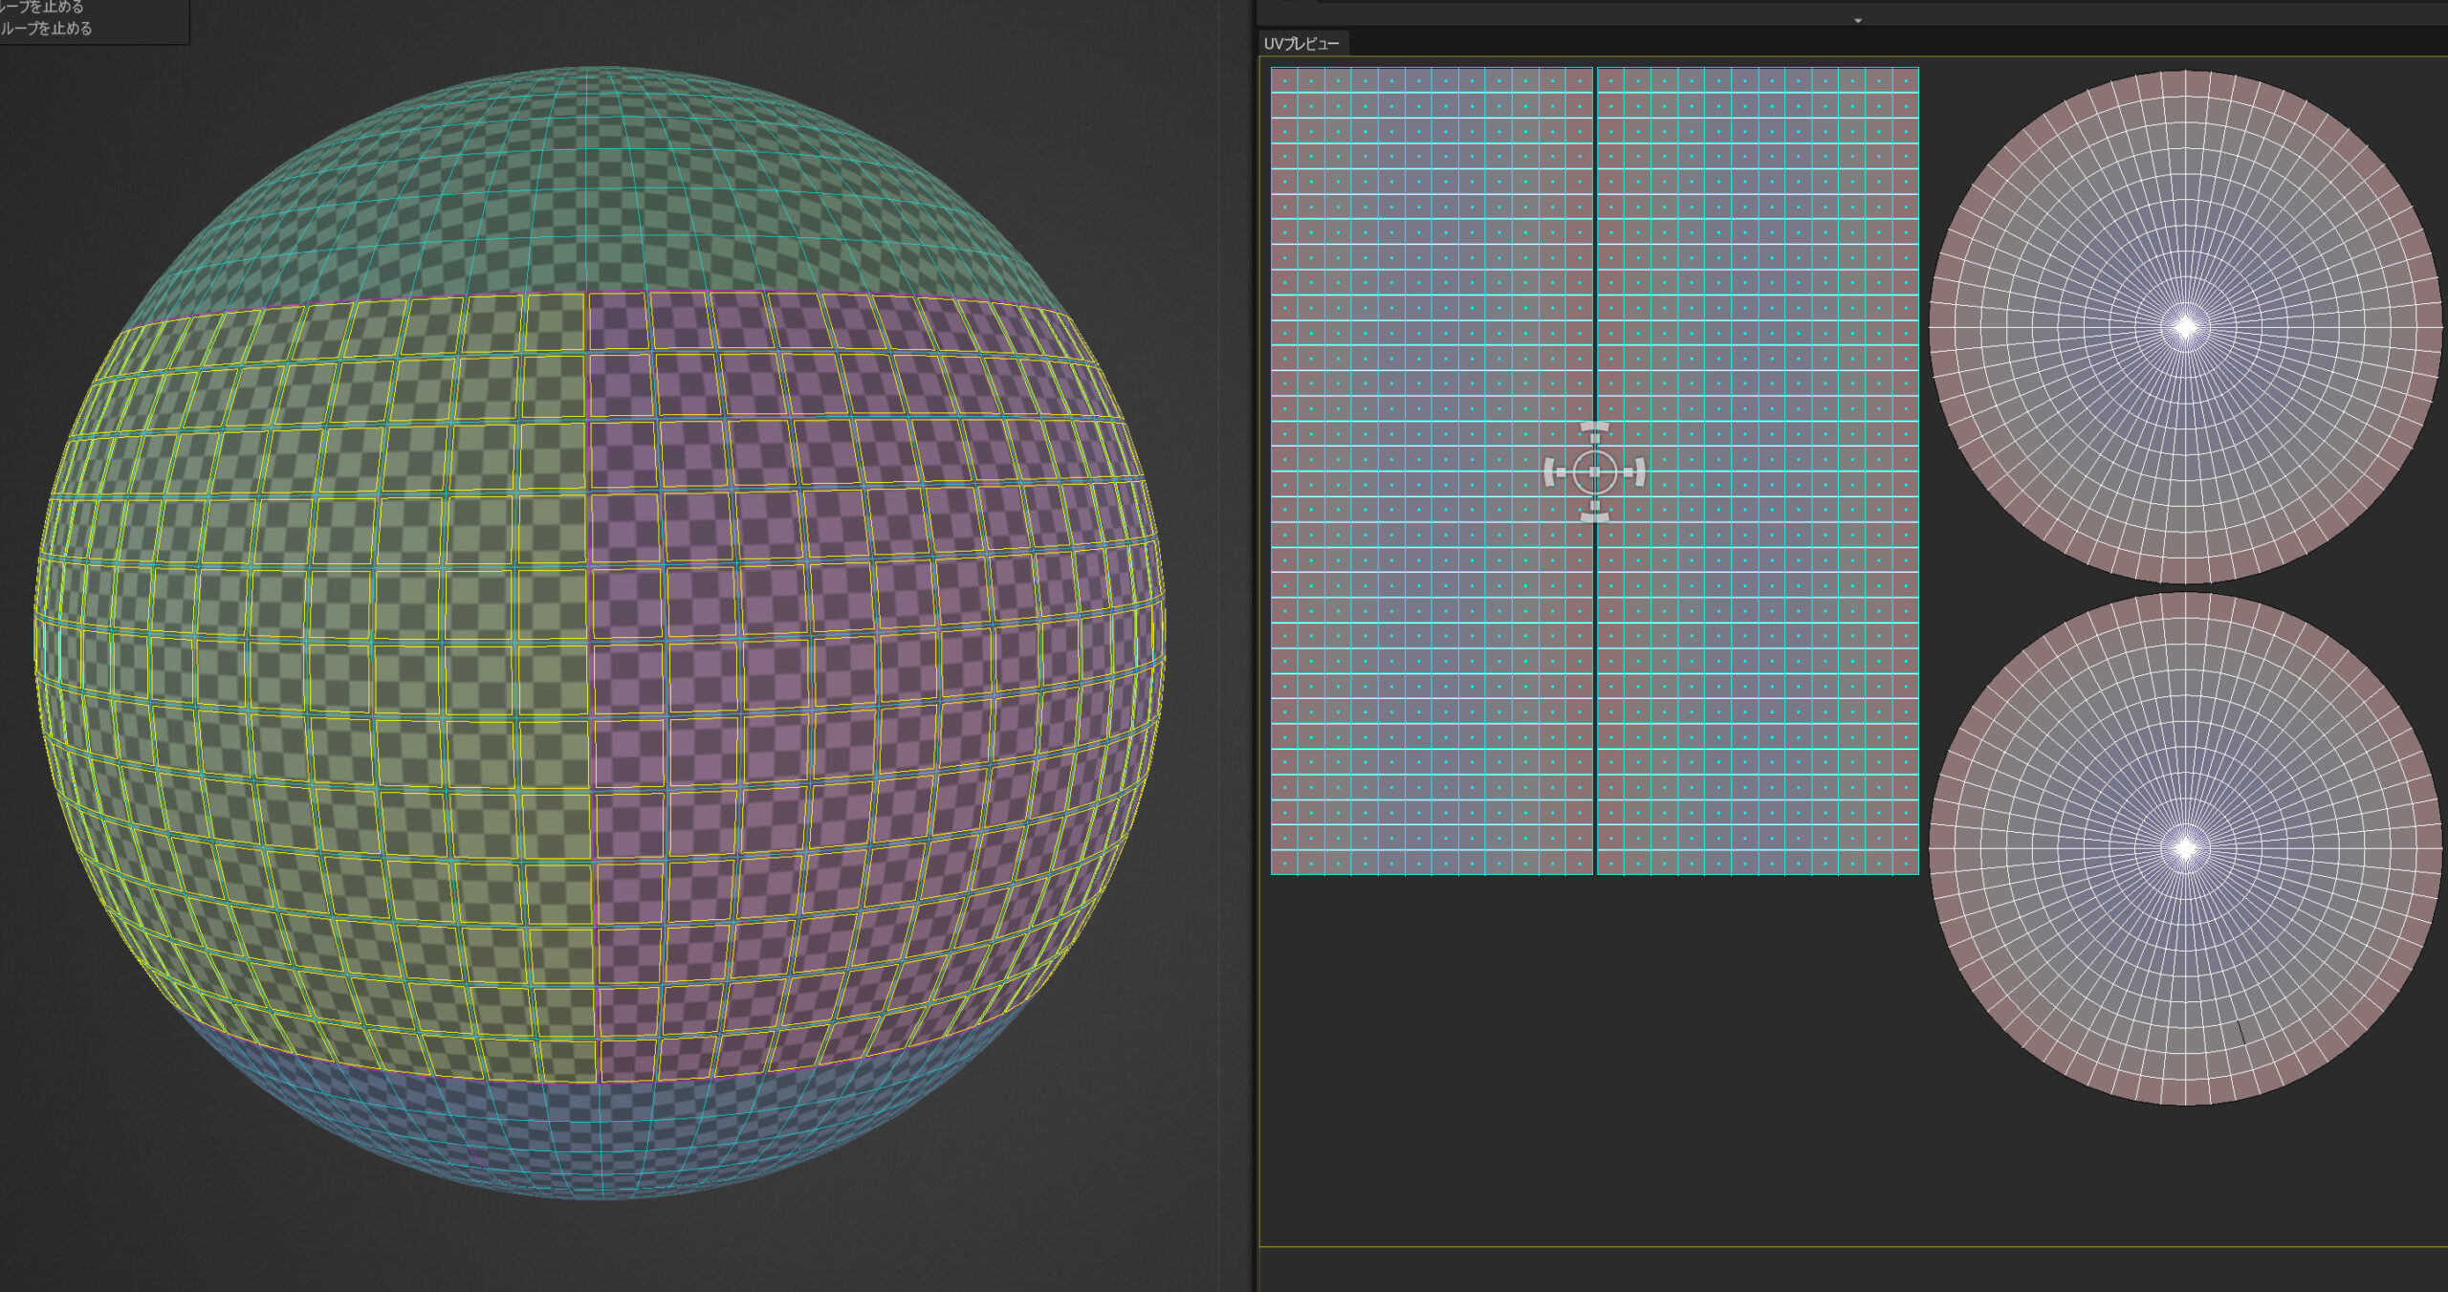Choose the upper cut-off ループを止める entry

point(43,7)
